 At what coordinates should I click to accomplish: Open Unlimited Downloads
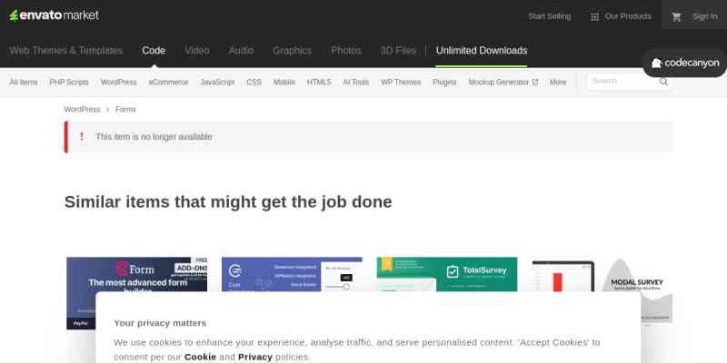pos(482,51)
